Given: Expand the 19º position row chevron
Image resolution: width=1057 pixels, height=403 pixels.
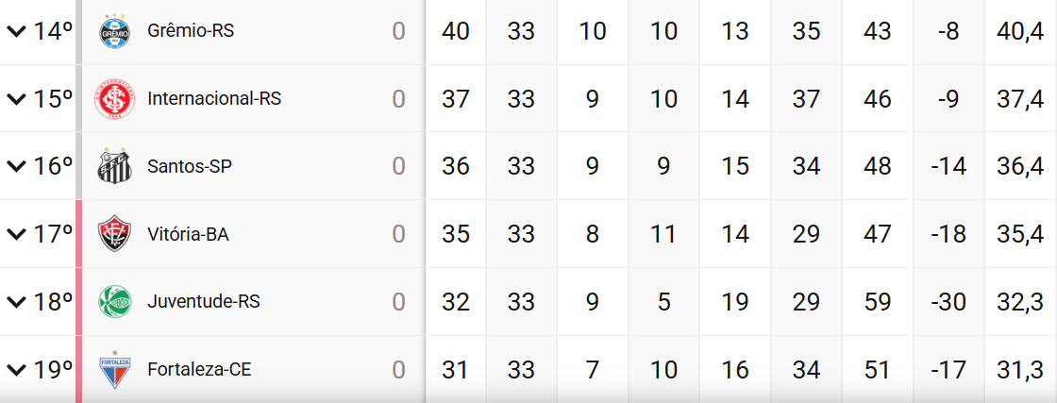Looking at the screenshot, I should 16,370.
